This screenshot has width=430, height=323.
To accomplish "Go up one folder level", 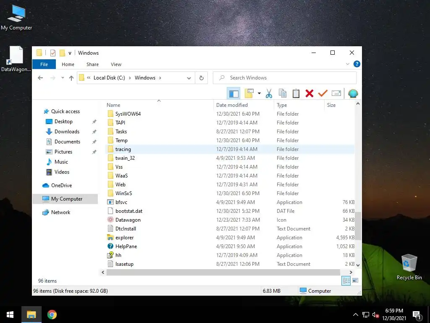I will point(71,78).
